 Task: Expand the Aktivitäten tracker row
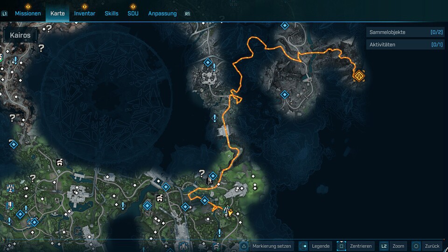pos(406,45)
